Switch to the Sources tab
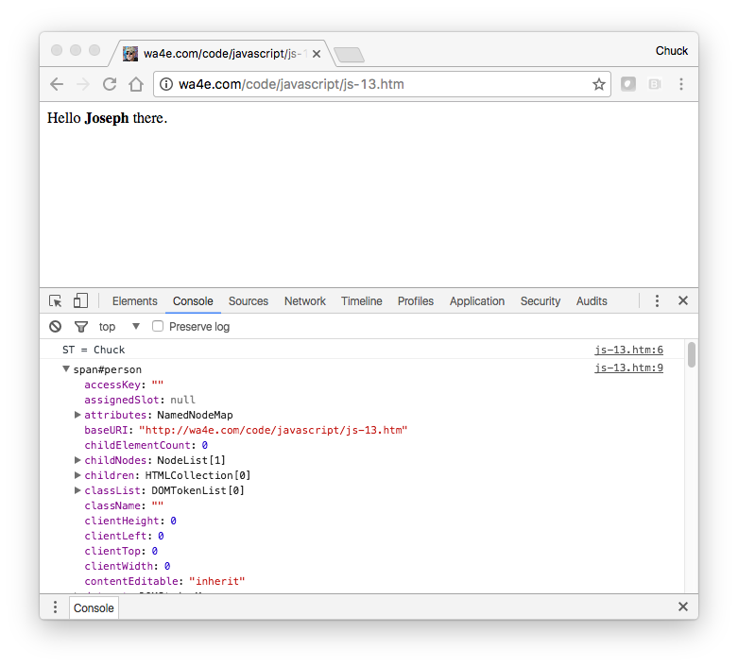 point(249,301)
